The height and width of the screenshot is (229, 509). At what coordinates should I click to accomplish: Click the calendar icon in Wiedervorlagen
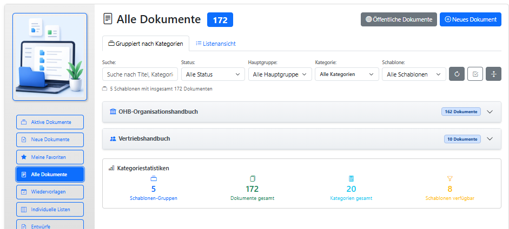coord(24,192)
